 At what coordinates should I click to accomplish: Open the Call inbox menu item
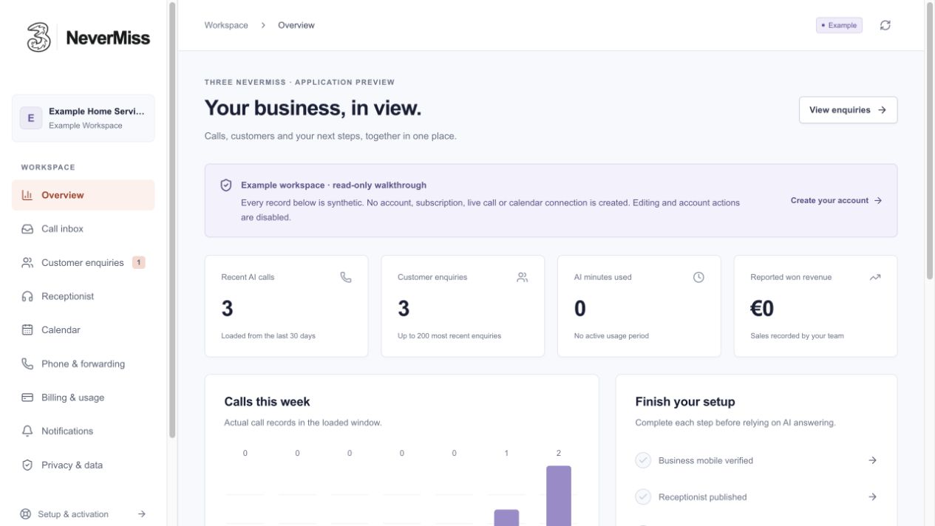[x=84, y=229]
